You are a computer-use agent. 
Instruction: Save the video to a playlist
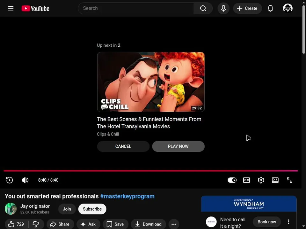pyautogui.click(x=115, y=224)
